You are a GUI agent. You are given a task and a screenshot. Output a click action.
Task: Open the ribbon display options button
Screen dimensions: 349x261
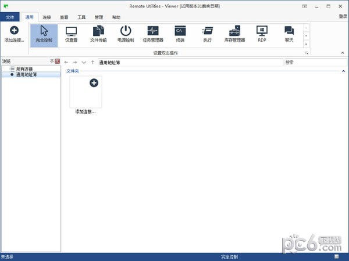(x=305, y=6)
